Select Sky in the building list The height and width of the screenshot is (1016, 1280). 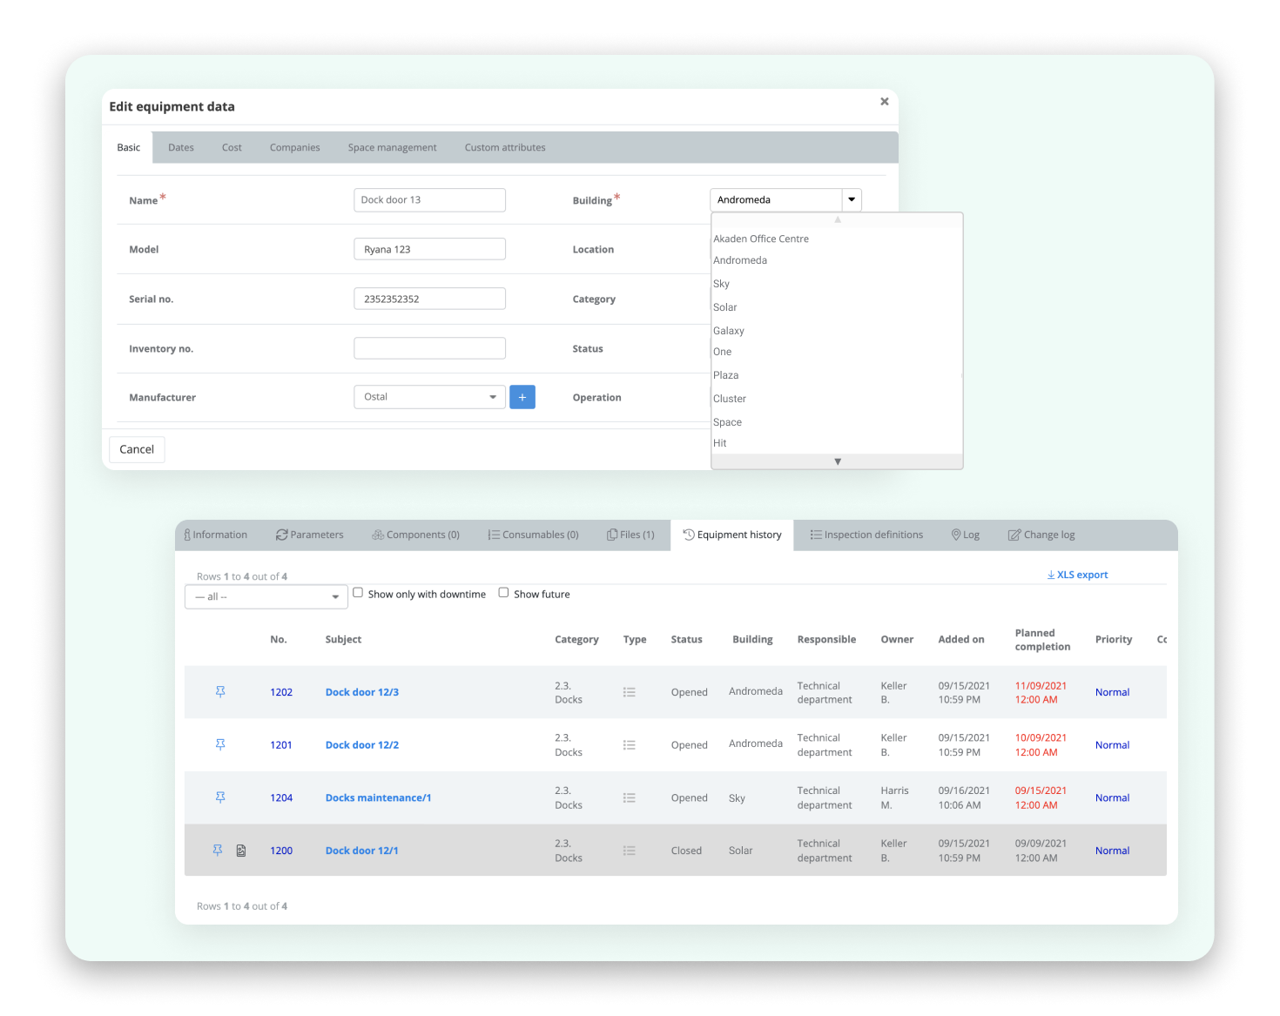click(x=721, y=284)
